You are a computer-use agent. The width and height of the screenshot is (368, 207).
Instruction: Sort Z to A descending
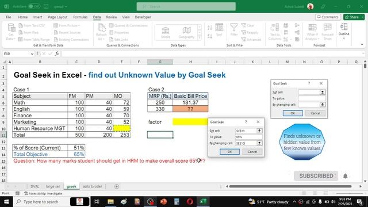tap(210, 36)
